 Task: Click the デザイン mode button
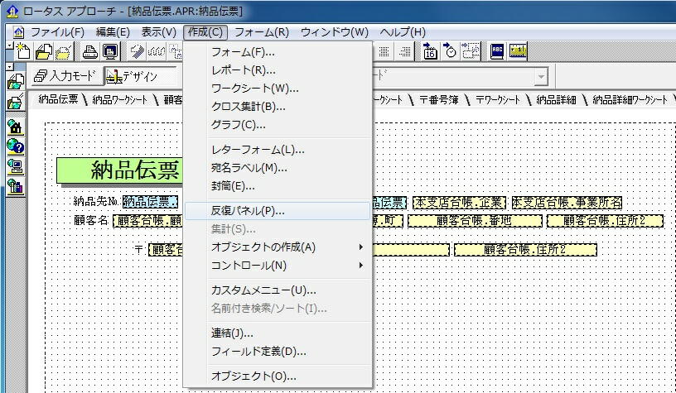(x=141, y=77)
